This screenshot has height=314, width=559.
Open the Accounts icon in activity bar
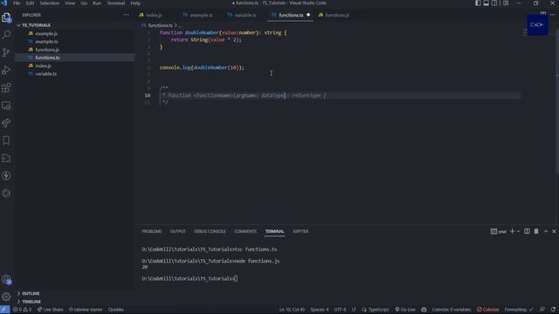point(6,279)
